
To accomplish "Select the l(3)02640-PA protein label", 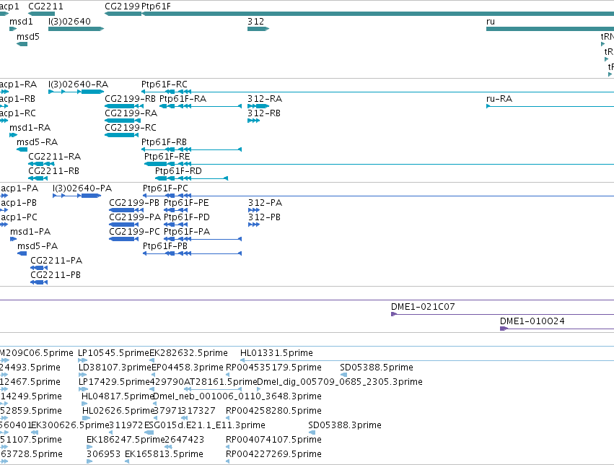I will tap(82, 188).
